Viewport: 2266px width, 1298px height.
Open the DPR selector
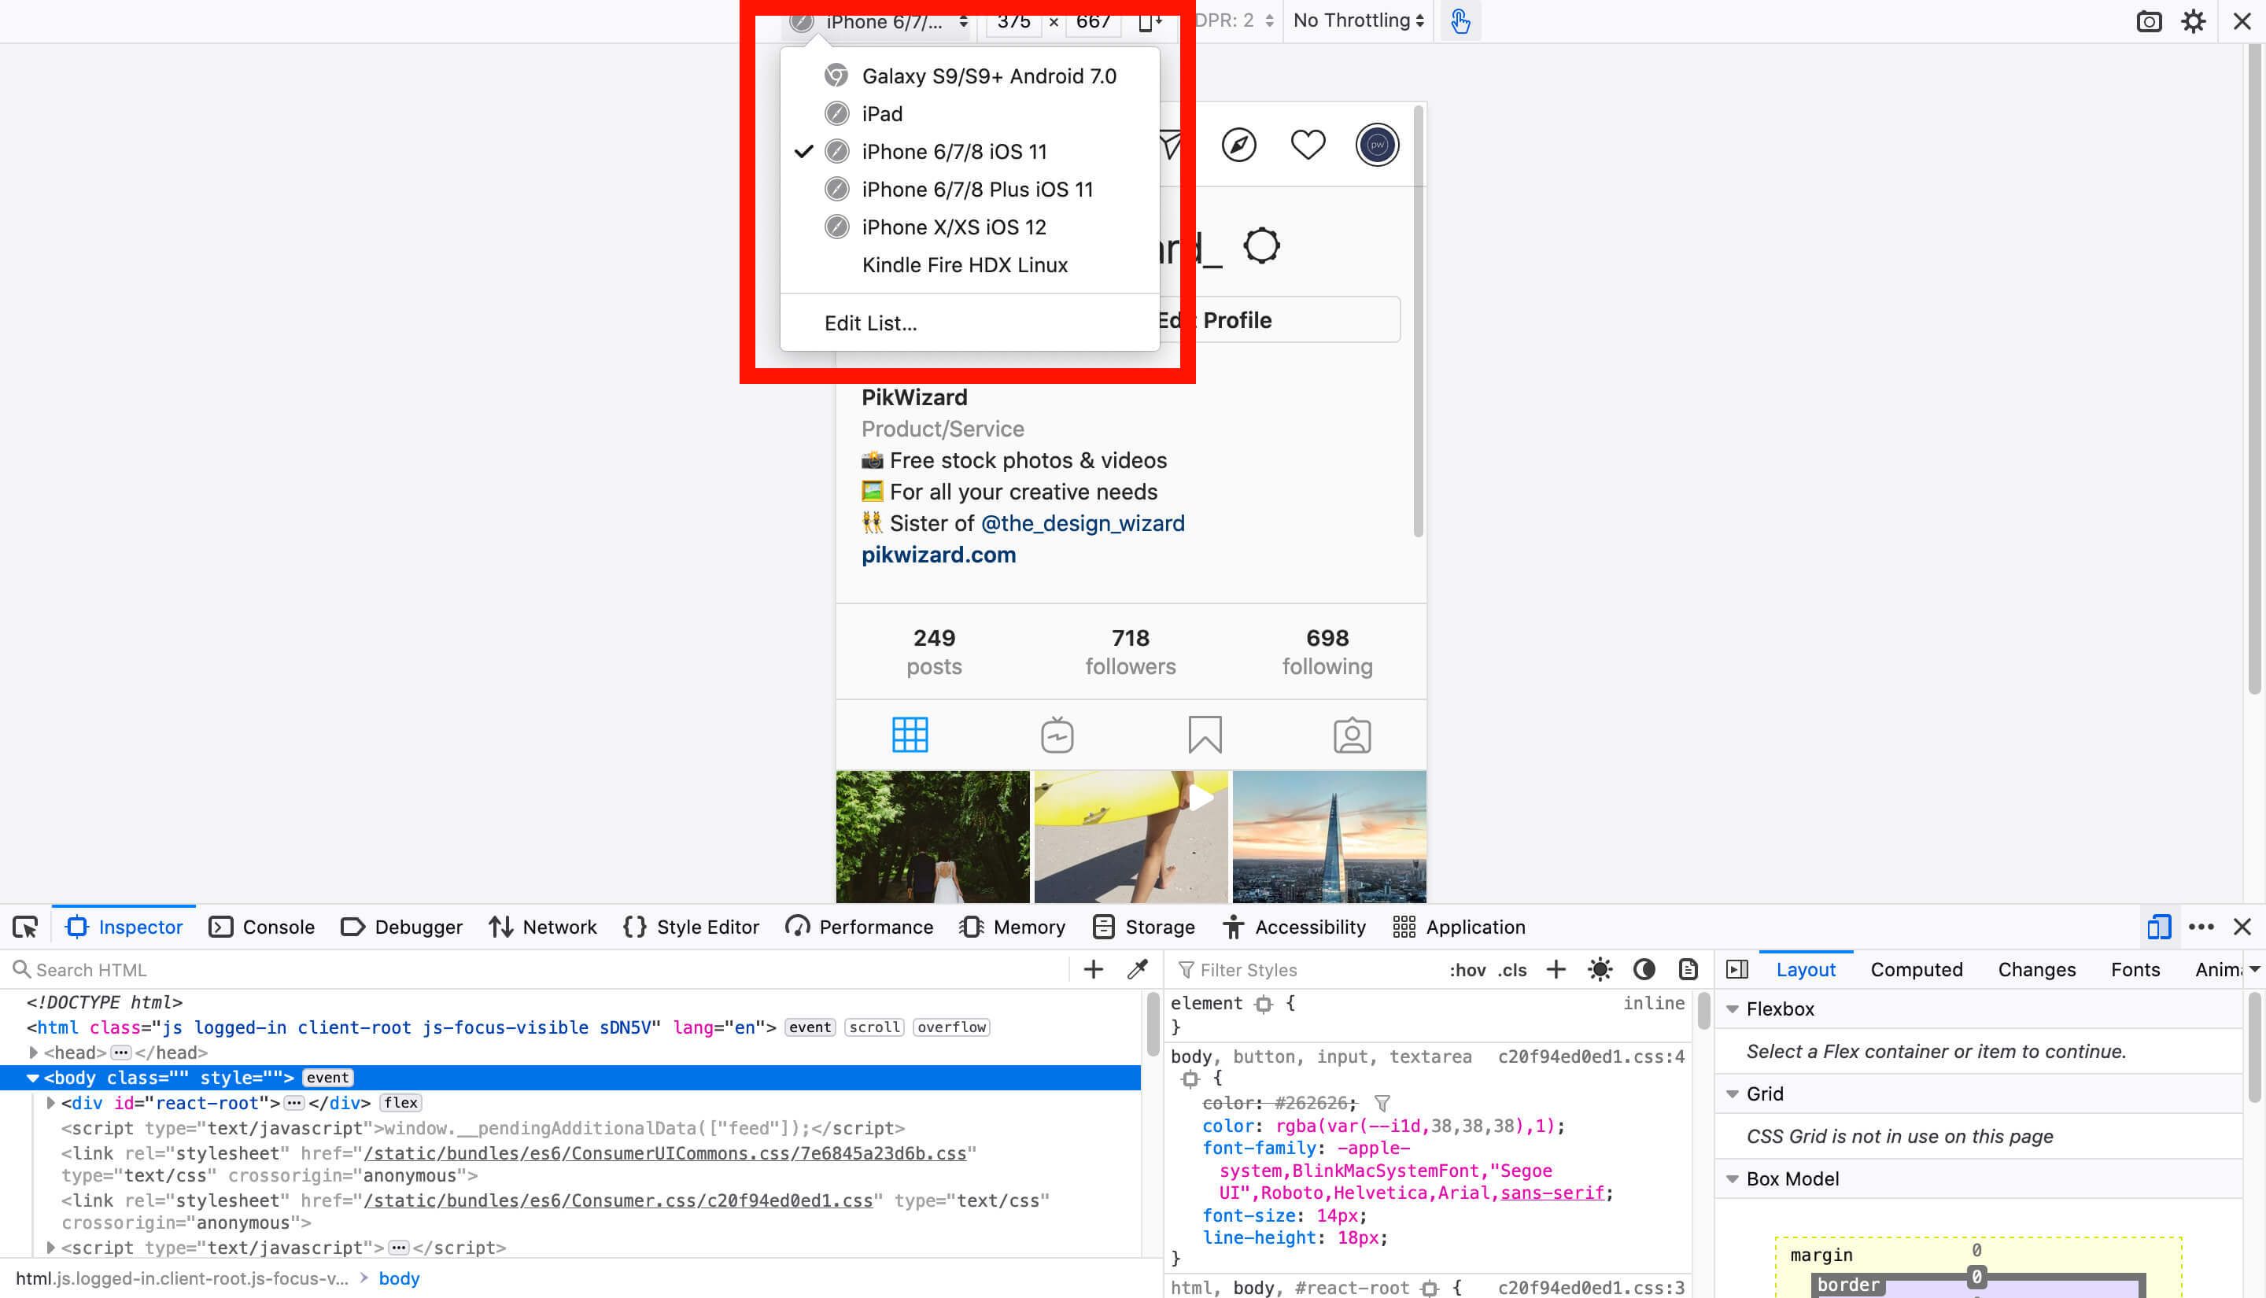[1234, 20]
